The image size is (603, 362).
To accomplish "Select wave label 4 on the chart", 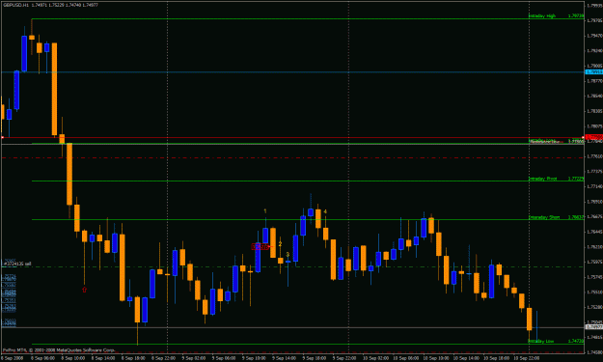I will (x=325, y=211).
